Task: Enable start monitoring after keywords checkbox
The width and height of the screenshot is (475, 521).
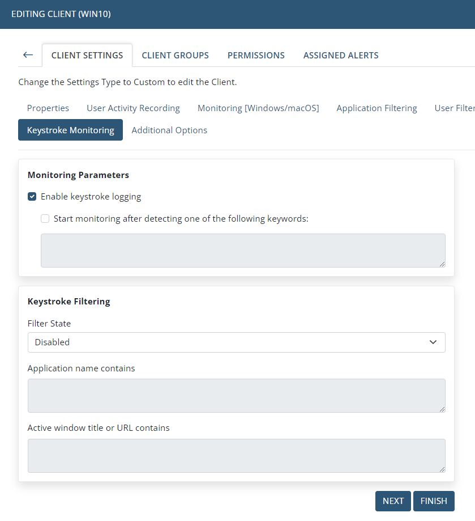Action: click(x=45, y=218)
